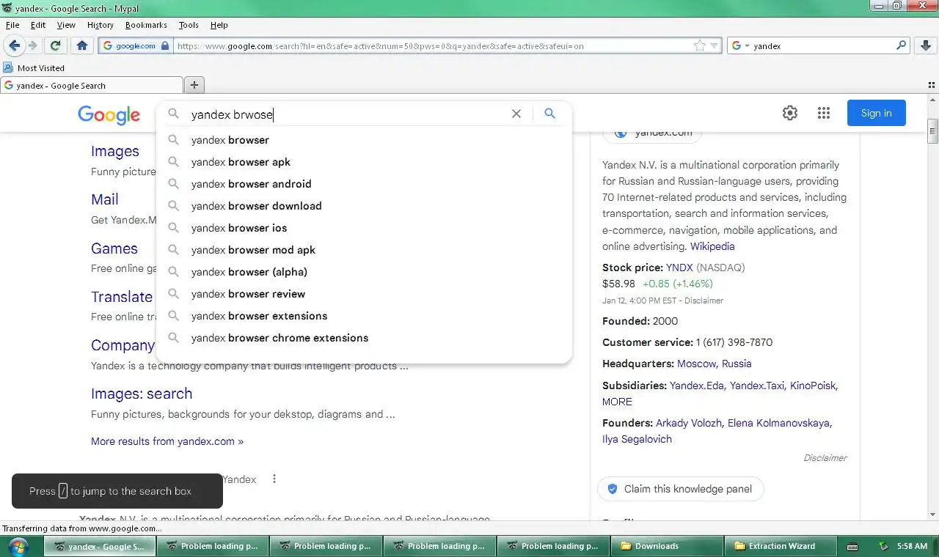Open the YNDX stock link
This screenshot has width=939, height=557.
coord(679,268)
